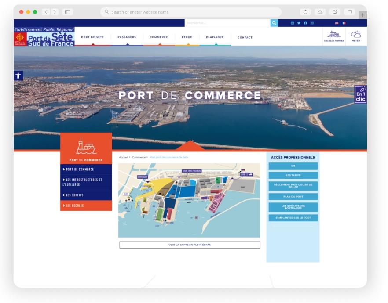Image resolution: width=388 pixels, height=303 pixels.
Task: Open the Twitter social icon
Action: (299, 23)
